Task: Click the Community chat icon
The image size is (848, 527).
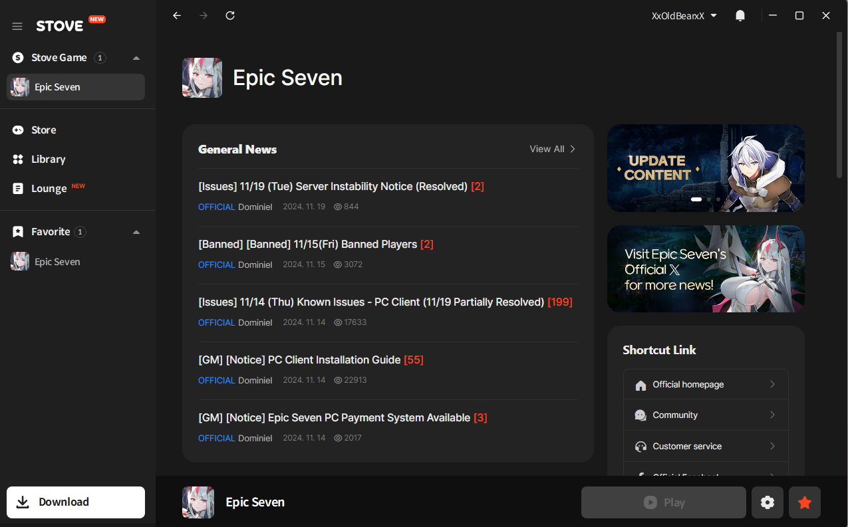Action: pos(640,415)
